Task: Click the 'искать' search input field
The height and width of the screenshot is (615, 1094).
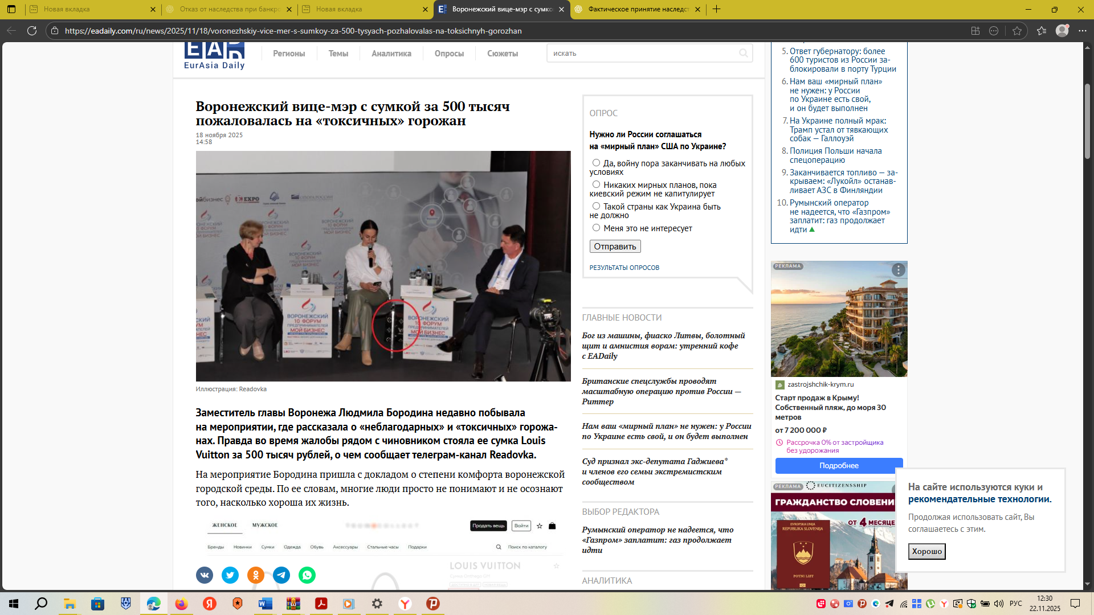Action: point(641,53)
